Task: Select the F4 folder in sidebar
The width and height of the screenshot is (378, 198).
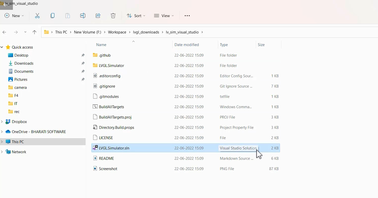Action: (x=16, y=95)
